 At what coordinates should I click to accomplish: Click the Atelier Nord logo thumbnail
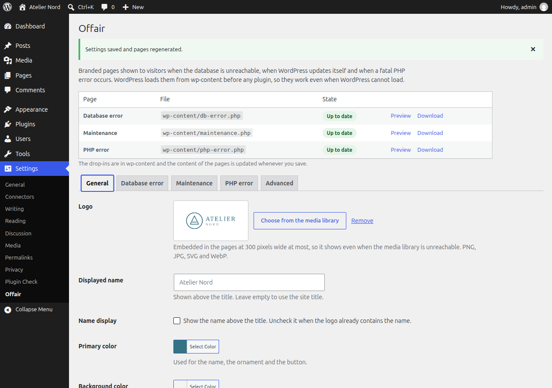(211, 221)
